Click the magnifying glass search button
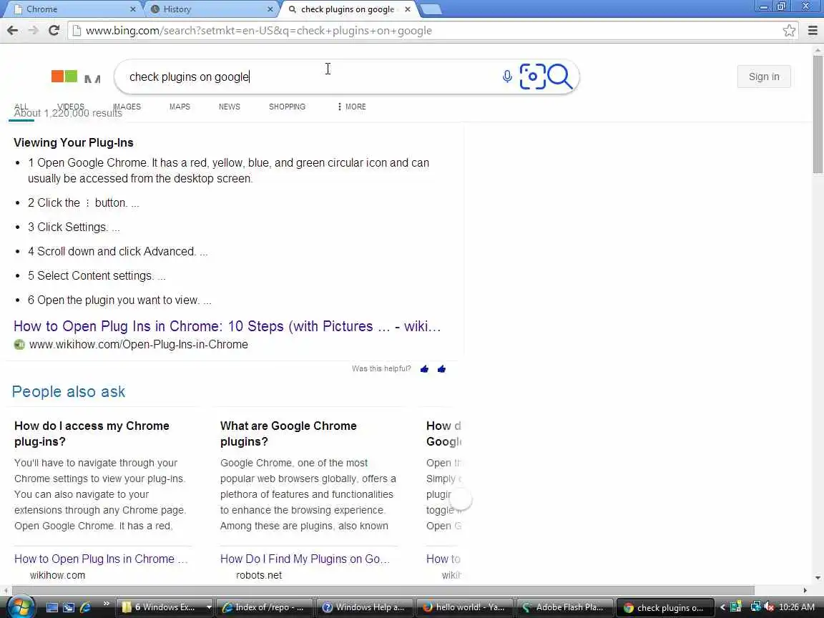The width and height of the screenshot is (824, 618). pos(560,77)
